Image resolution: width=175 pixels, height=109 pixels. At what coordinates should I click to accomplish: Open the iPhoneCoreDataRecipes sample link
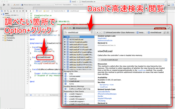(x=107, y=94)
